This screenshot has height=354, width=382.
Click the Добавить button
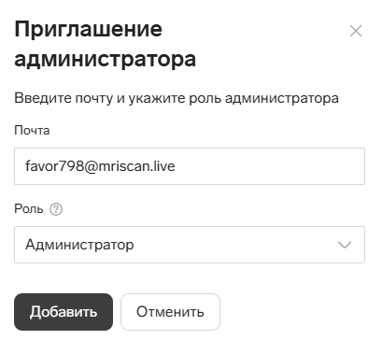(x=64, y=312)
